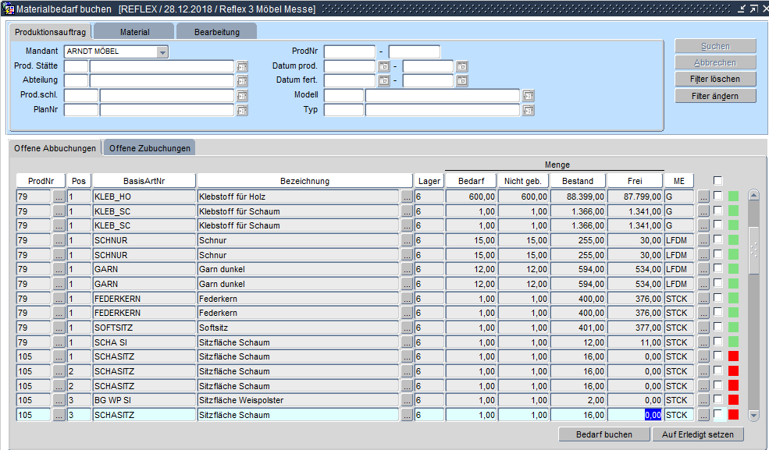Screen dimensions: 769x450
Task: Click ellipsis button after Klebstoff für Holz description
Action: click(407, 197)
